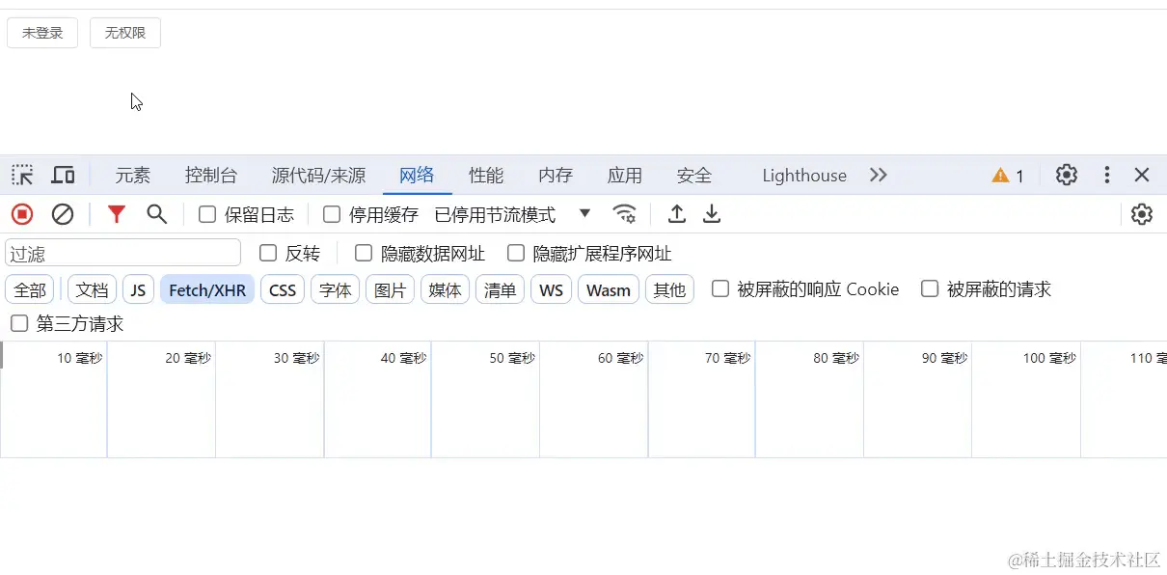Toggle the device toolbar
The width and height of the screenshot is (1167, 575).
point(63,175)
